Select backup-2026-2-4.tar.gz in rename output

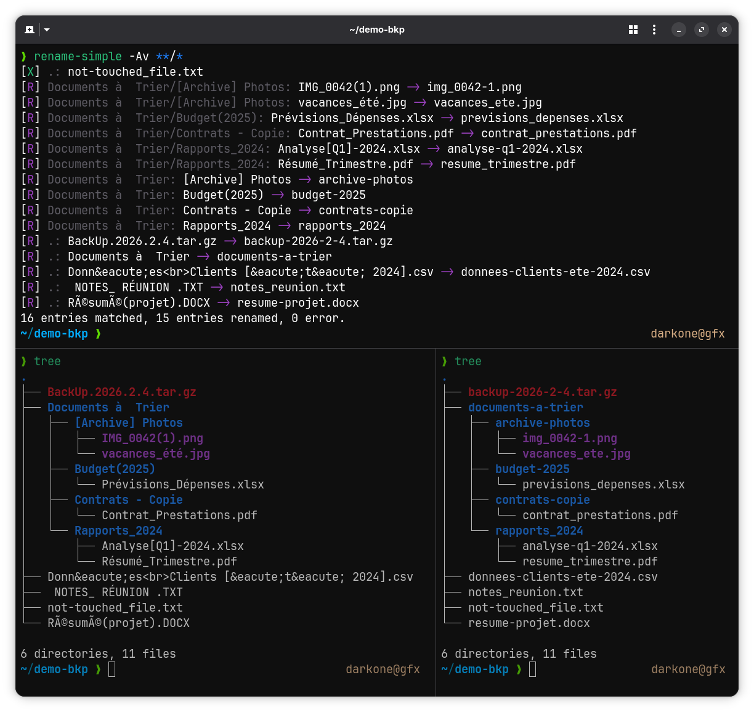point(318,241)
